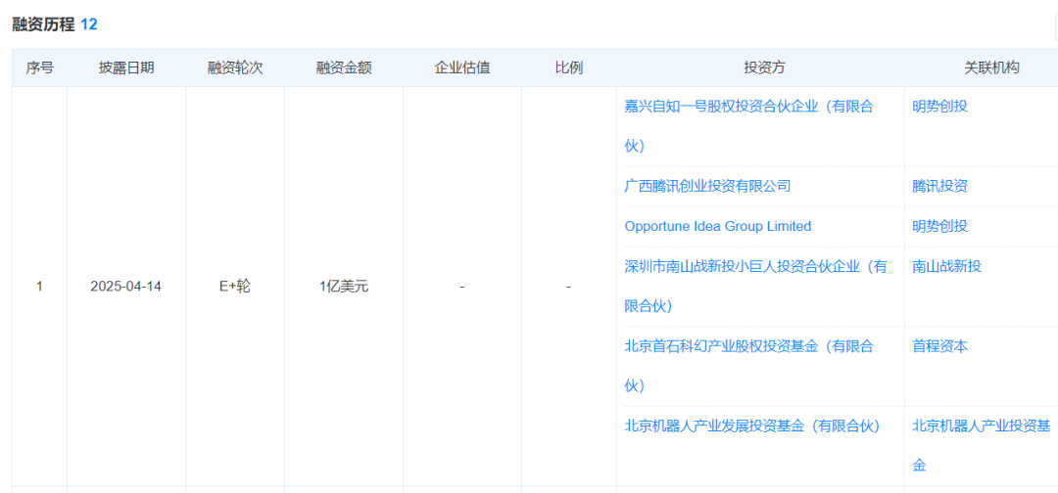Select the round cell E+轮
Screen dimensions: 1058x493
click(235, 287)
